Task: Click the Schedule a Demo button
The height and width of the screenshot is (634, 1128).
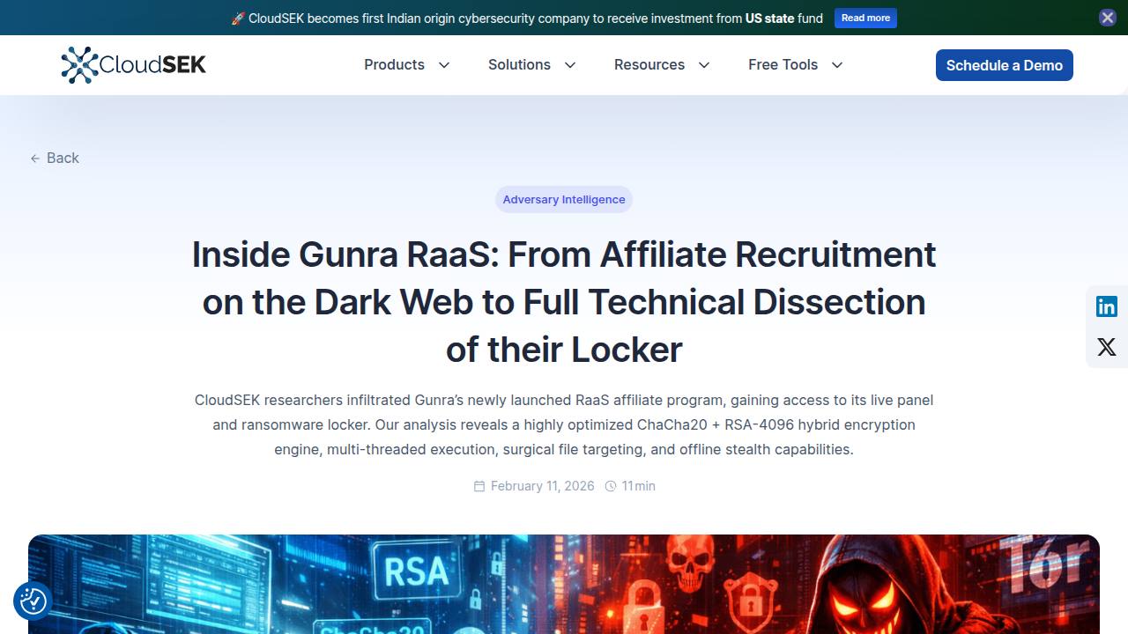Action: [x=1005, y=65]
